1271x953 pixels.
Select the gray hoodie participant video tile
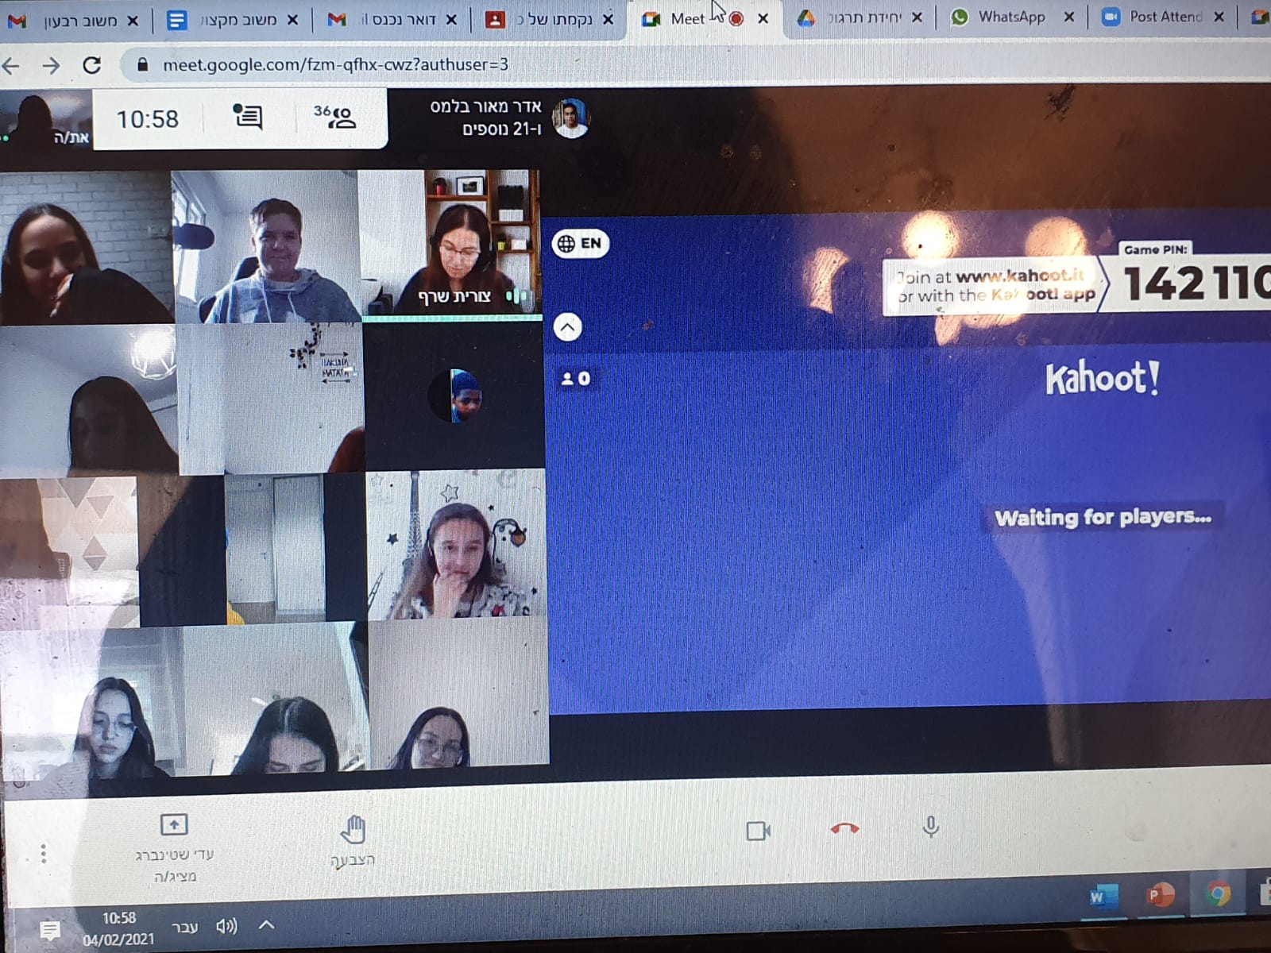266,246
